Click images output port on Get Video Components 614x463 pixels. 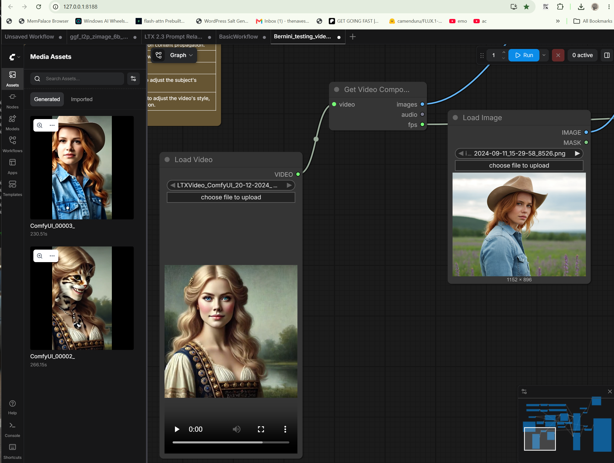tap(422, 104)
